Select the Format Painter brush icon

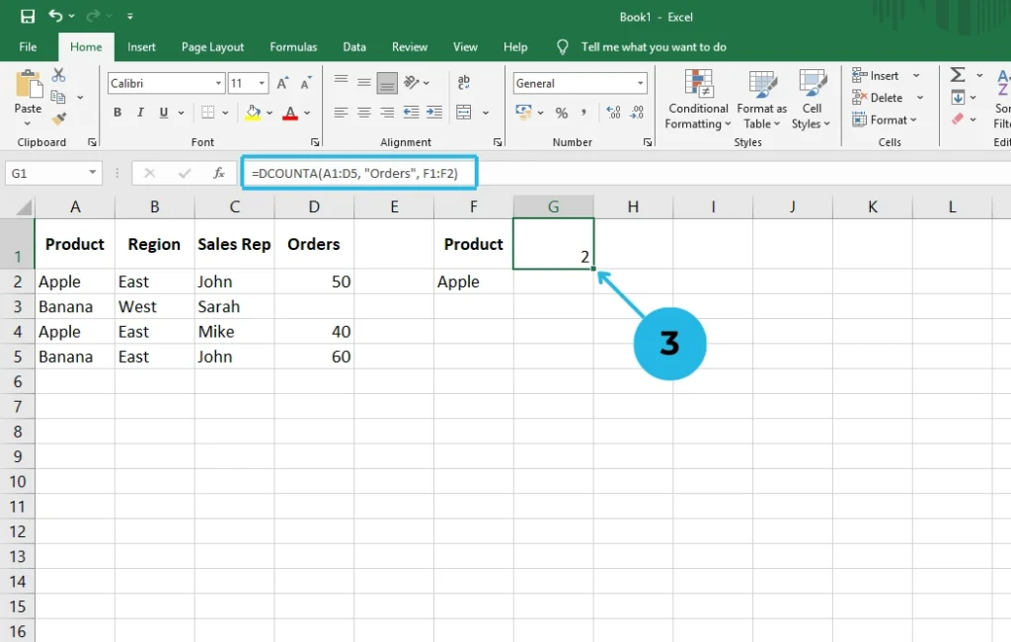[58, 119]
